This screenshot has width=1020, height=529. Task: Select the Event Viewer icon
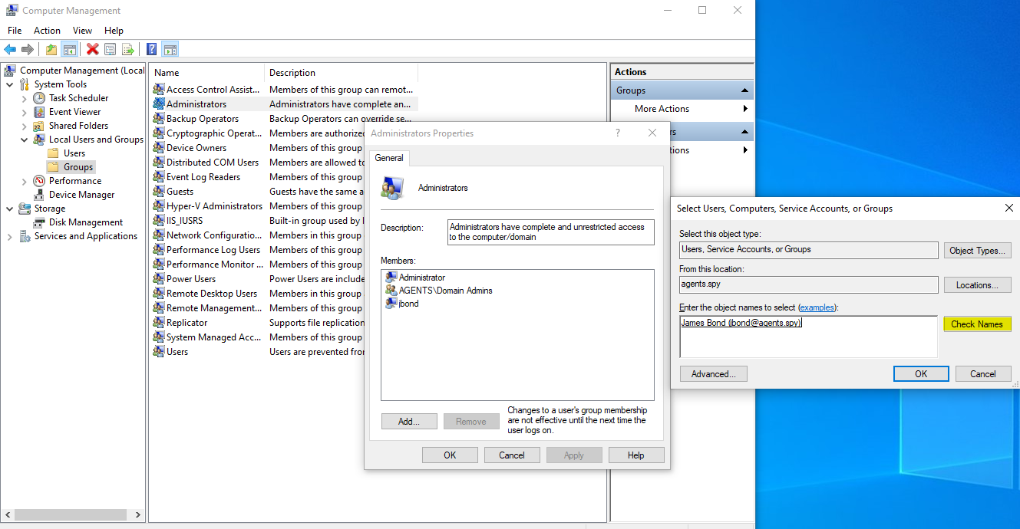click(x=38, y=111)
